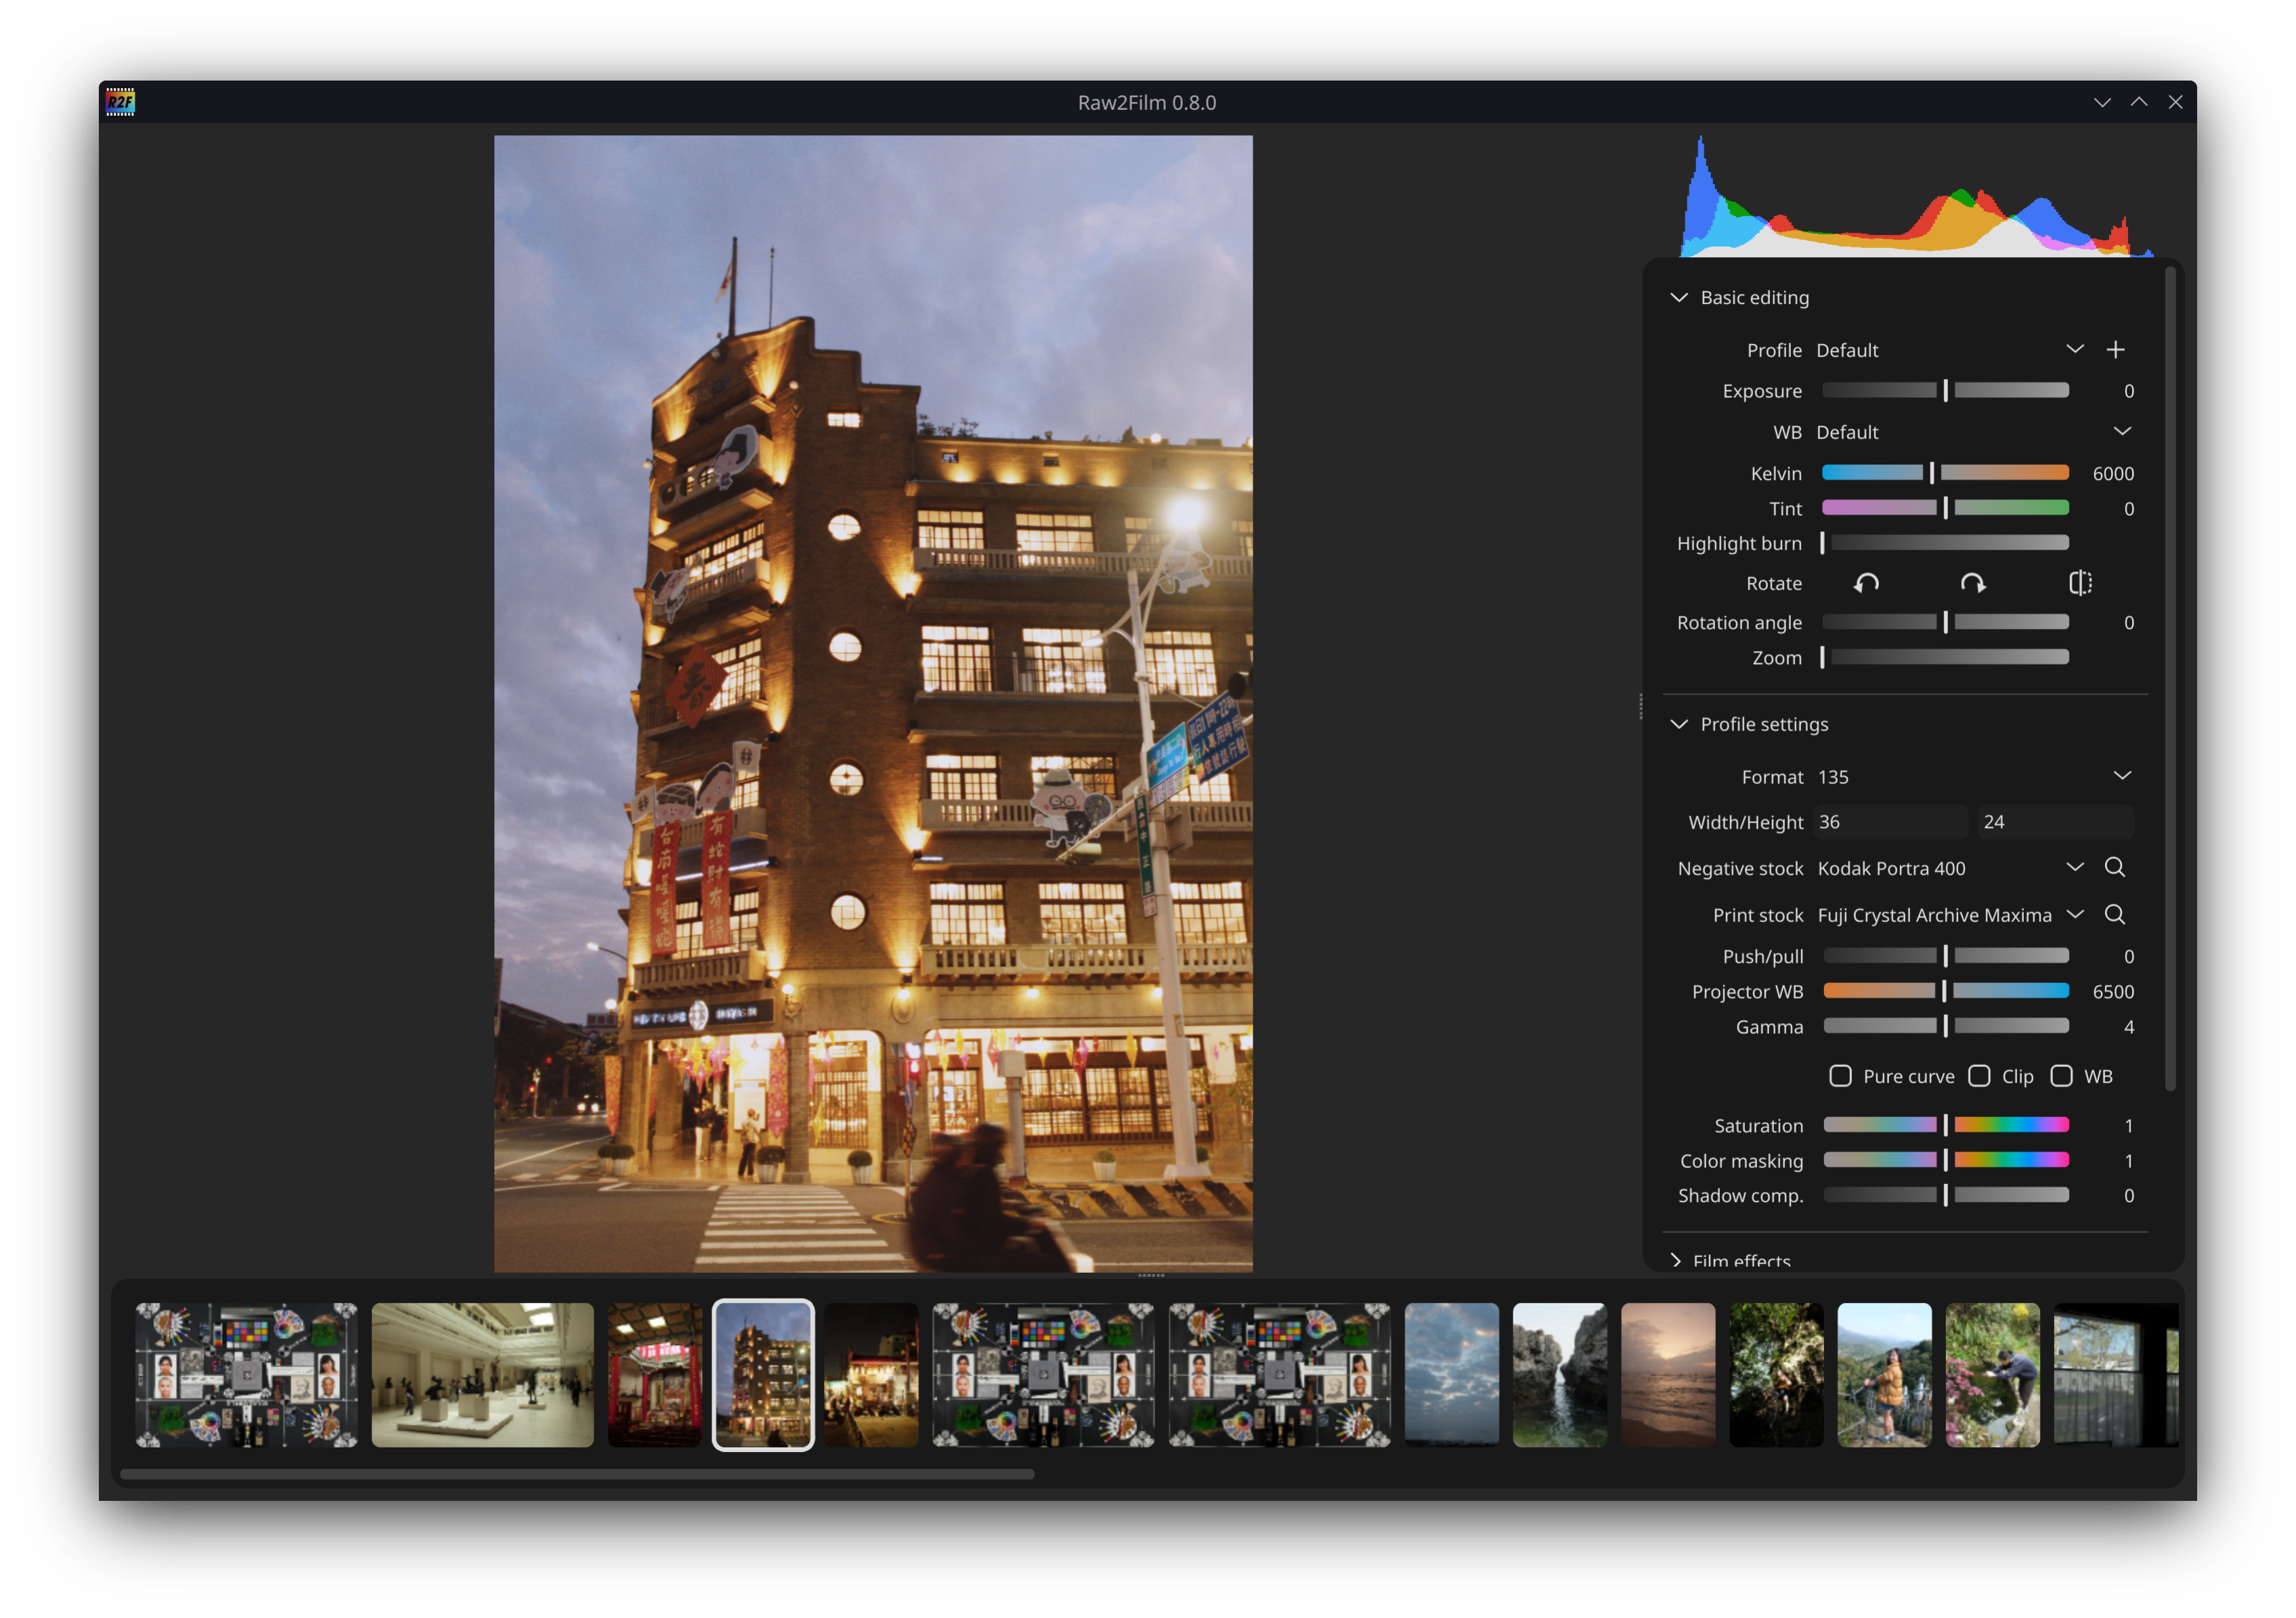Toggle the WB checkbox under Gamma
This screenshot has height=1618, width=2296.
point(2061,1076)
